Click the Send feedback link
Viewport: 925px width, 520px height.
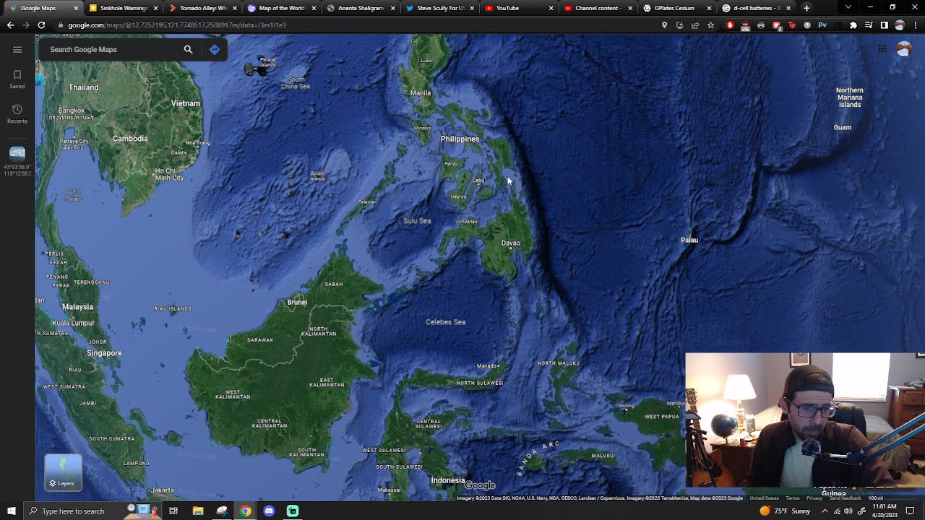click(846, 498)
